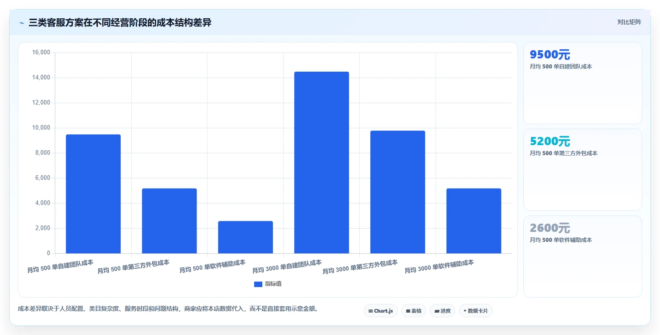Select the 数据卡片 tag pill

476,311
